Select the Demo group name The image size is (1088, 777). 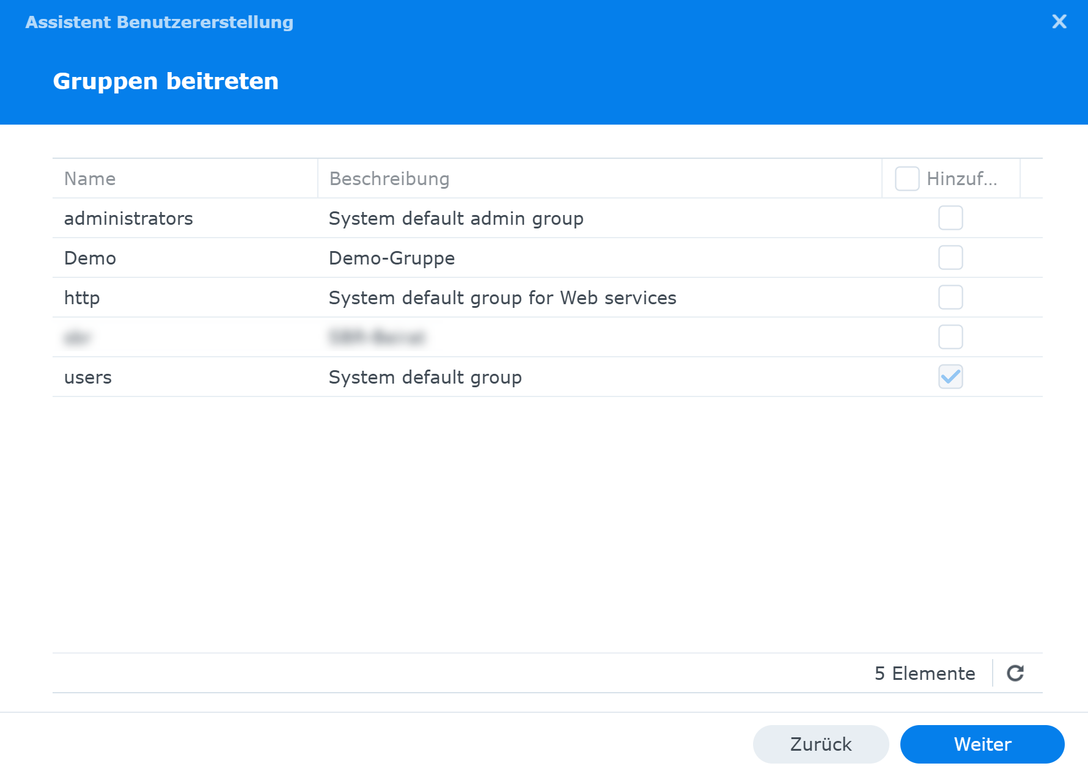coord(90,258)
